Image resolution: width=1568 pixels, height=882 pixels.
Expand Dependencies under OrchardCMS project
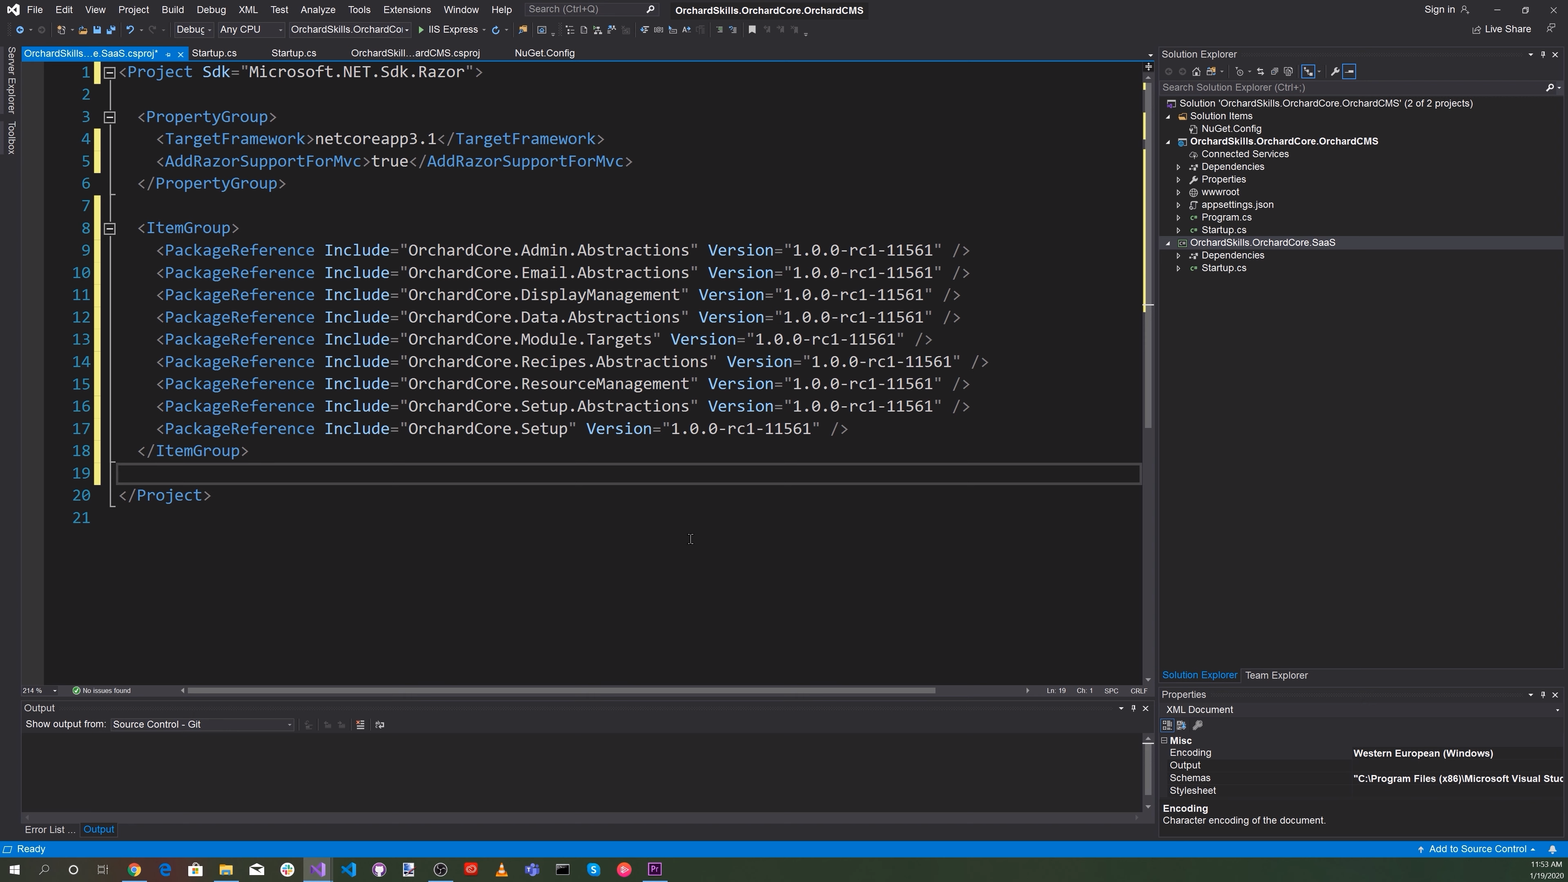tap(1178, 167)
